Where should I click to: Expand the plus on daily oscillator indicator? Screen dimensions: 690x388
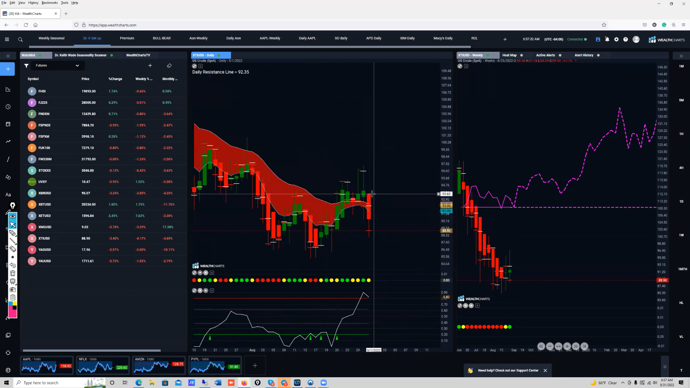(x=212, y=291)
